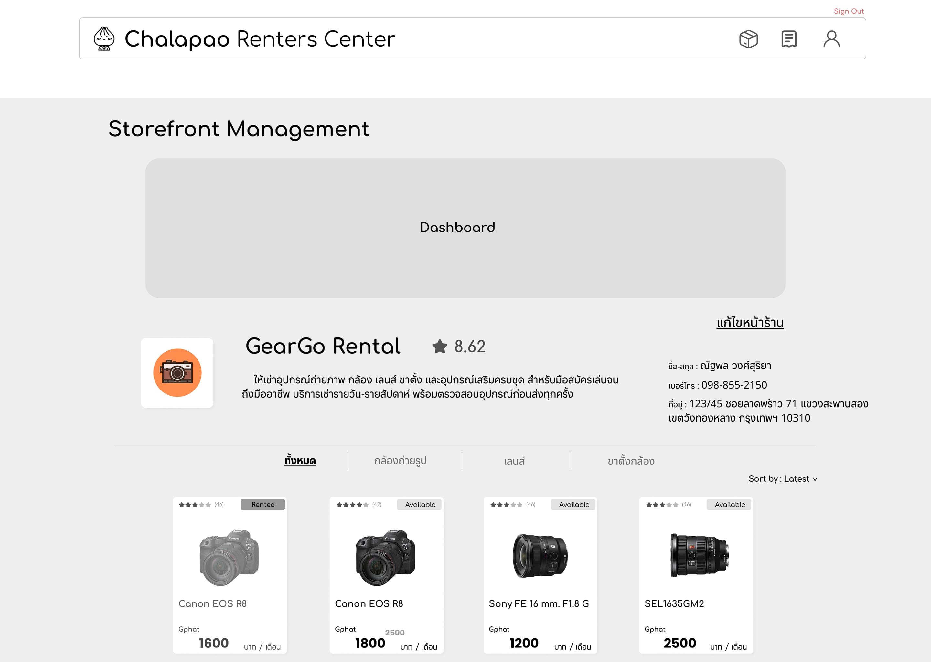Viewport: 931px width, 662px height.
Task: Open the orders receipt icon
Action: click(789, 39)
